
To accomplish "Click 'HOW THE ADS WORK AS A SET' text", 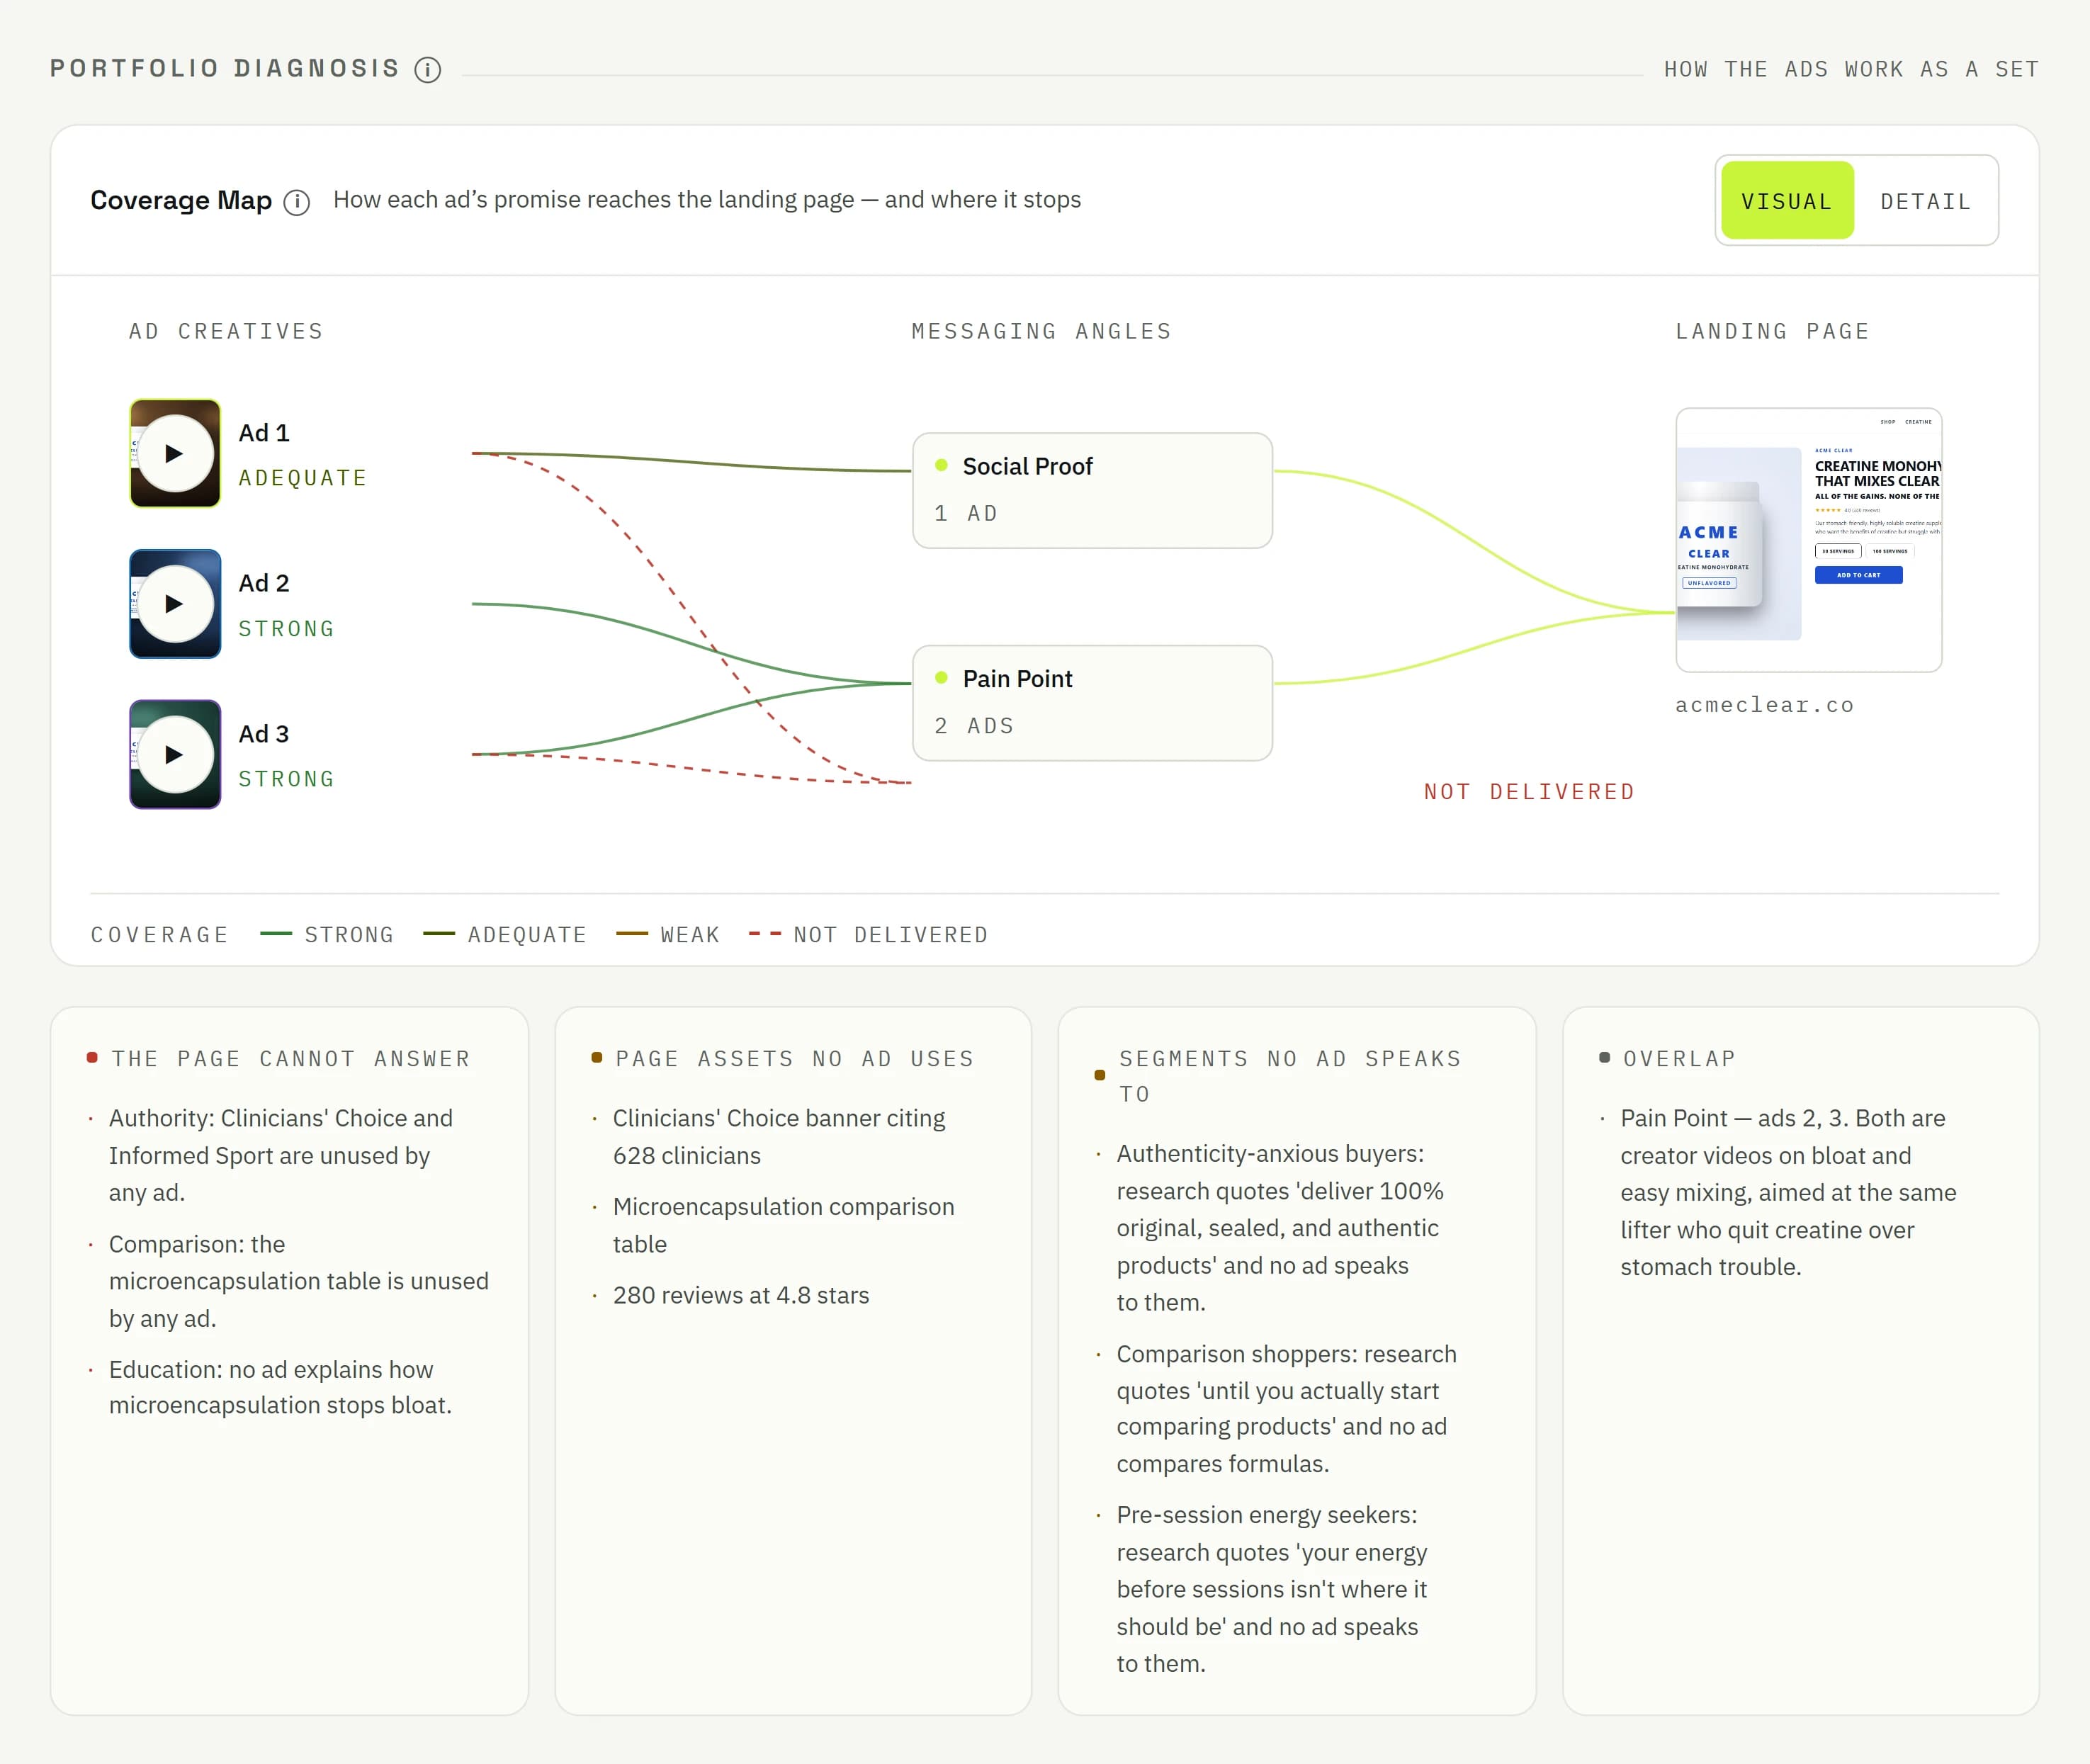I will [1851, 69].
